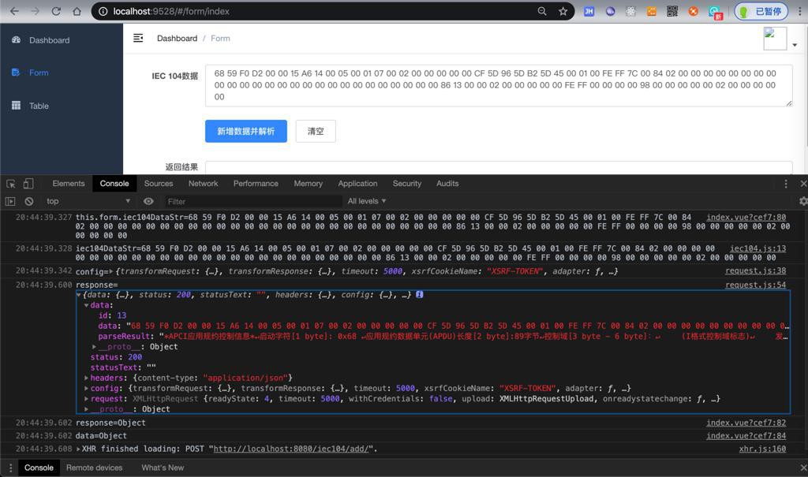Viewport: 808px width, 477px height.
Task: Switch to the Memory tab
Action: [309, 184]
